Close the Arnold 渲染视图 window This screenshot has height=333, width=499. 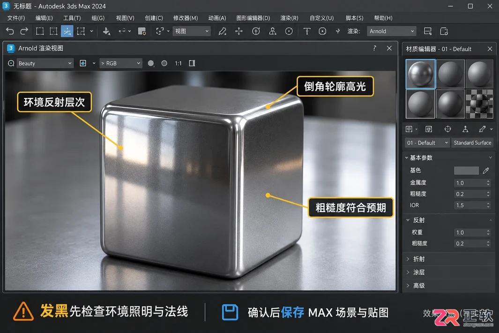click(x=389, y=48)
